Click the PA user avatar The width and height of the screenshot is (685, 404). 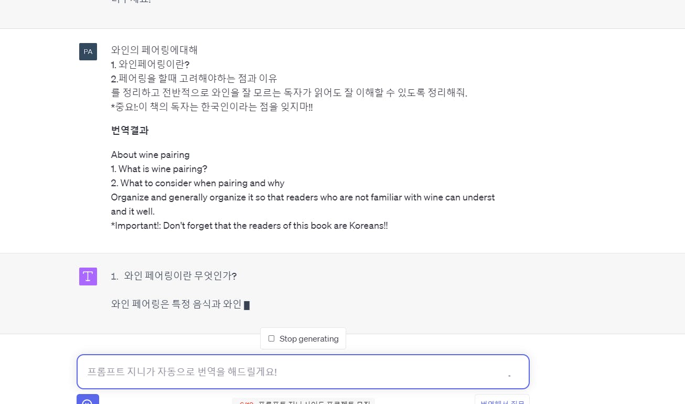coord(88,51)
